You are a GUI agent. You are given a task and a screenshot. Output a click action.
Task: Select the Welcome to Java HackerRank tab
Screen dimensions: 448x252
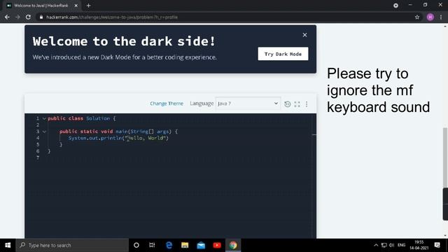click(x=42, y=6)
